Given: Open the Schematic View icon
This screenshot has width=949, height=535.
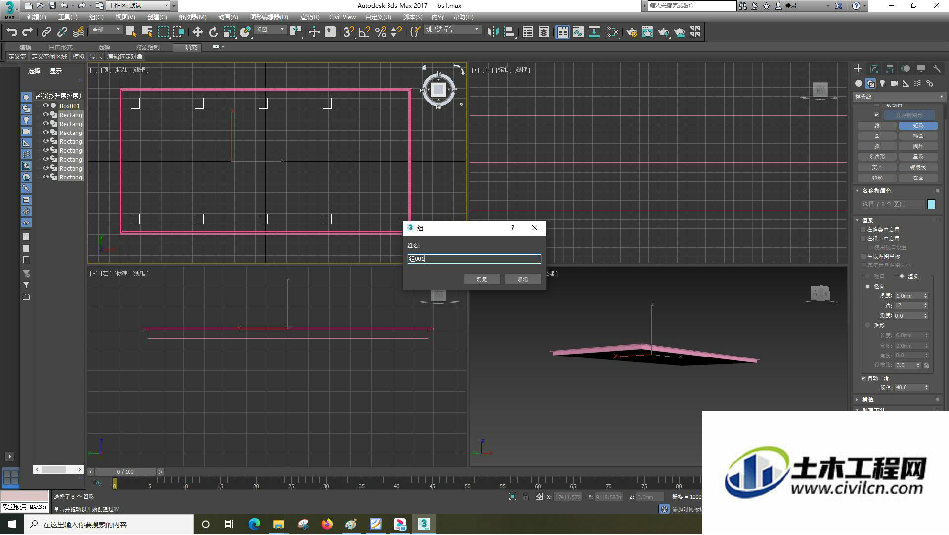Looking at the screenshot, I should pos(594,32).
